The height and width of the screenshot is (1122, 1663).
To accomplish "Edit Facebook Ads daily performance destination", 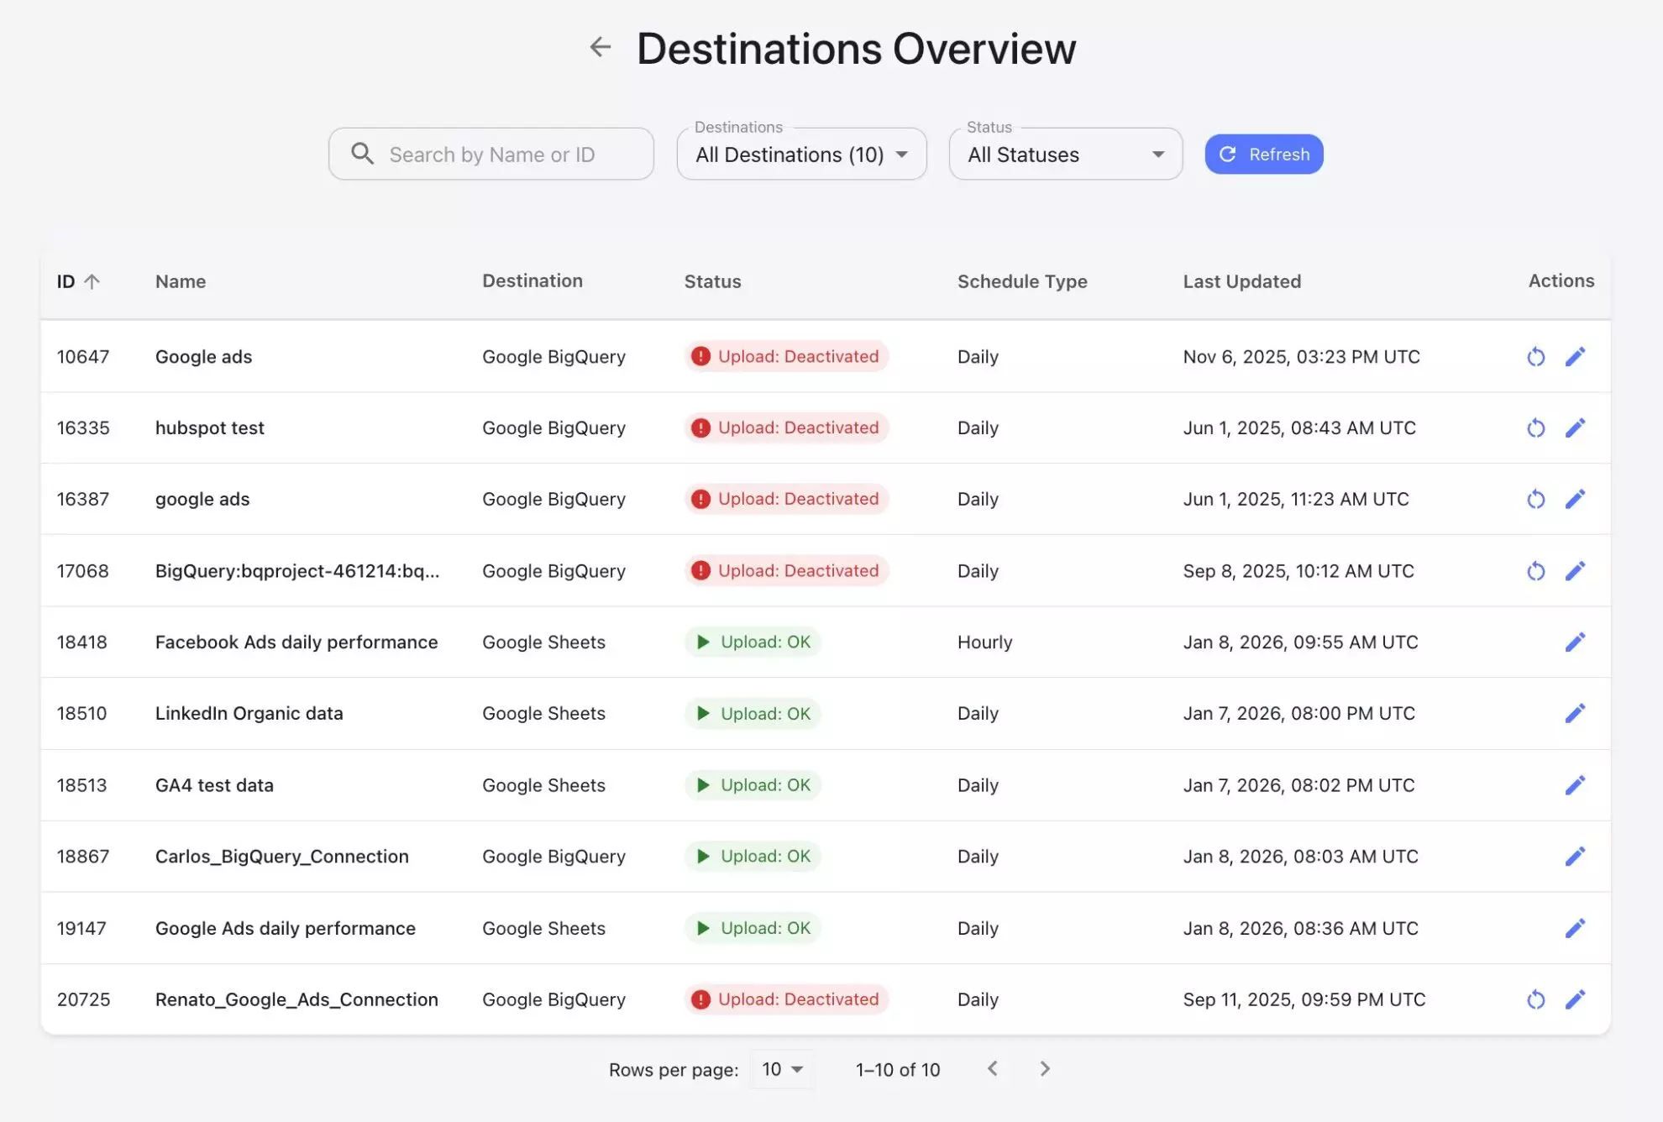I will (x=1575, y=642).
